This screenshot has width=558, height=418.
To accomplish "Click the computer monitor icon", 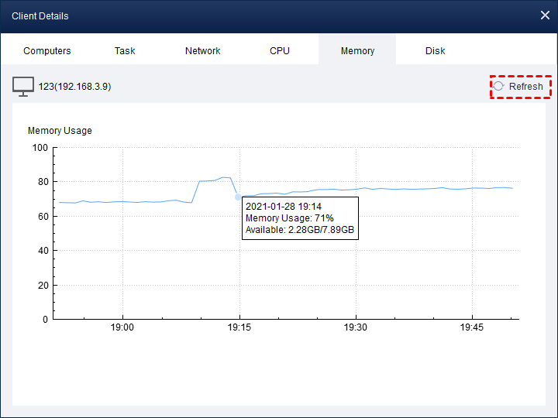I will click(22, 87).
